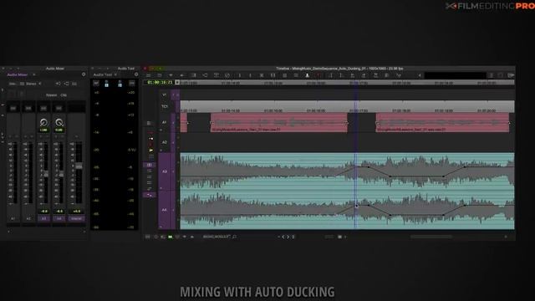Toggle the A4 track button in mixer
This screenshot has height=301, width=535.
59,218
